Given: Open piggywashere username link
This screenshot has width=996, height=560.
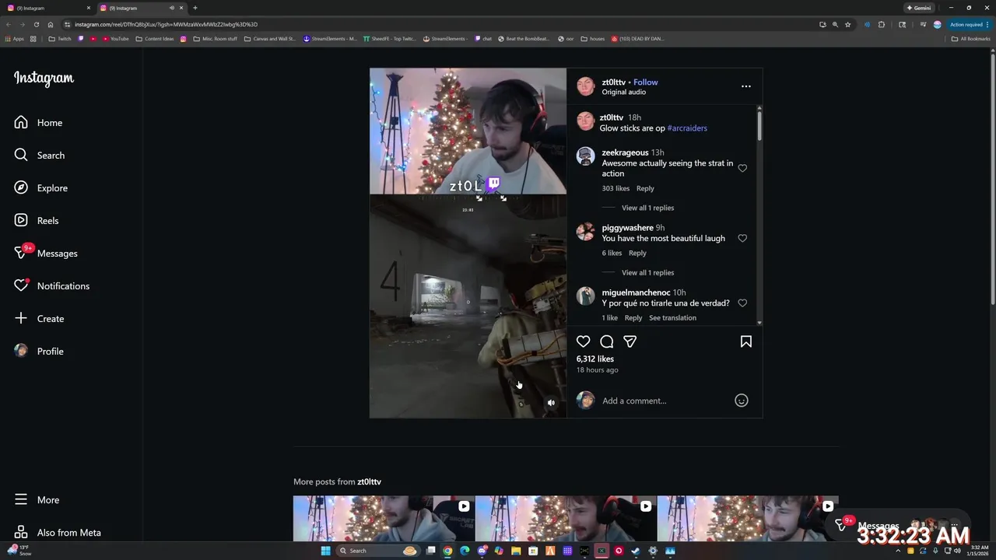Looking at the screenshot, I should [x=628, y=228].
